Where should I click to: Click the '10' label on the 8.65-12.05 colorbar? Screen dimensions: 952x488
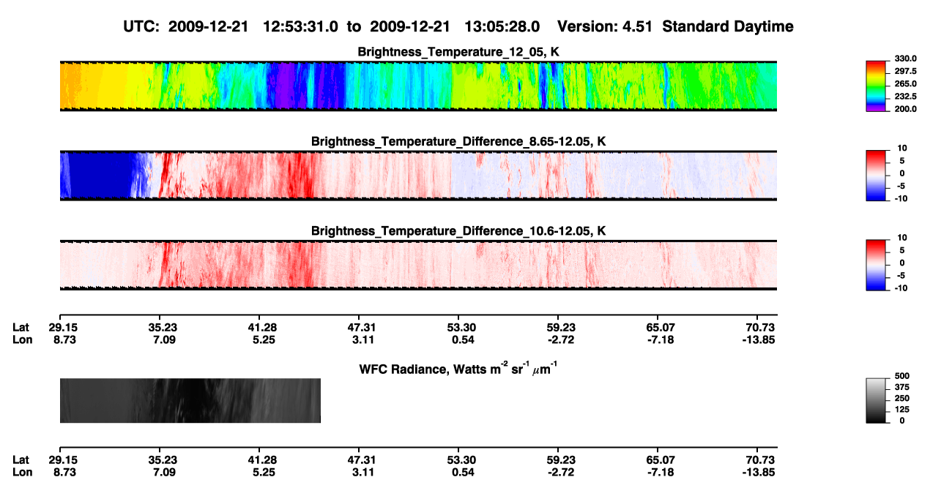coord(901,149)
